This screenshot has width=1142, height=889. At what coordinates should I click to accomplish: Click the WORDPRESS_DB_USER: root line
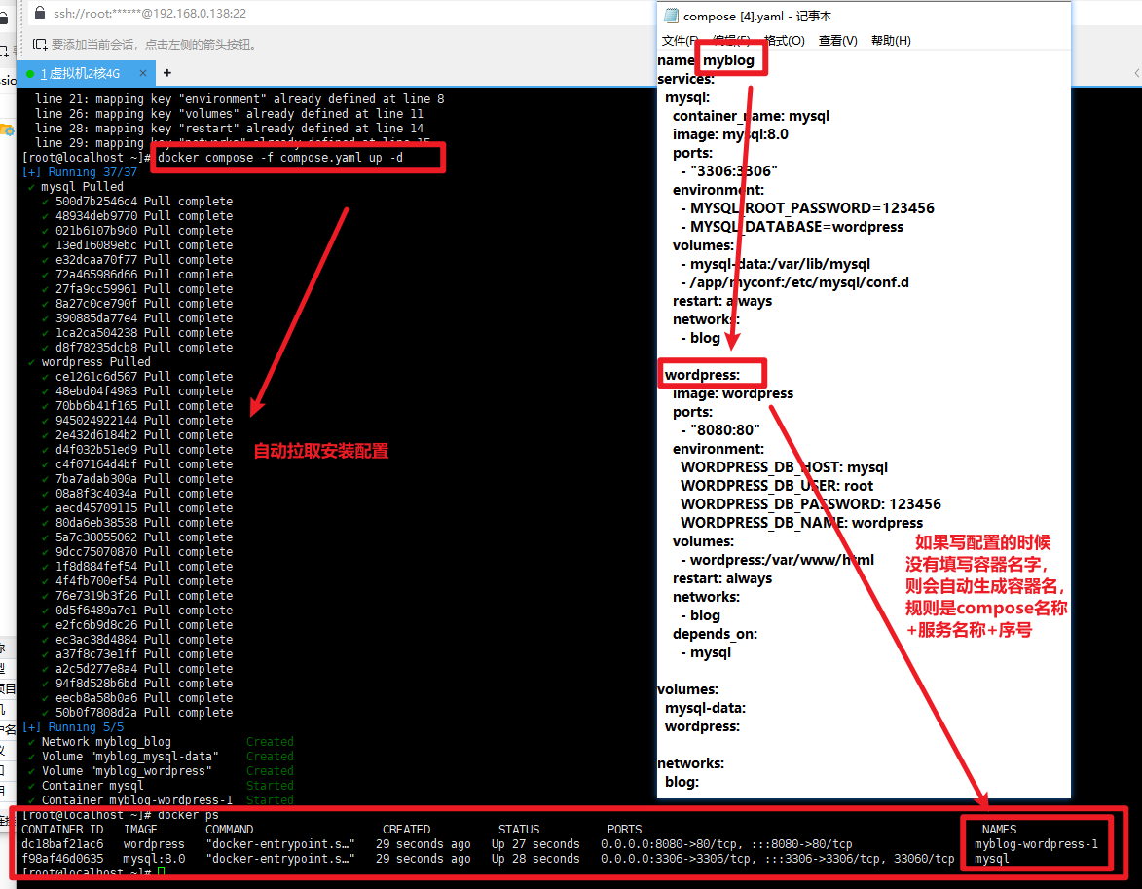pyautogui.click(x=777, y=486)
